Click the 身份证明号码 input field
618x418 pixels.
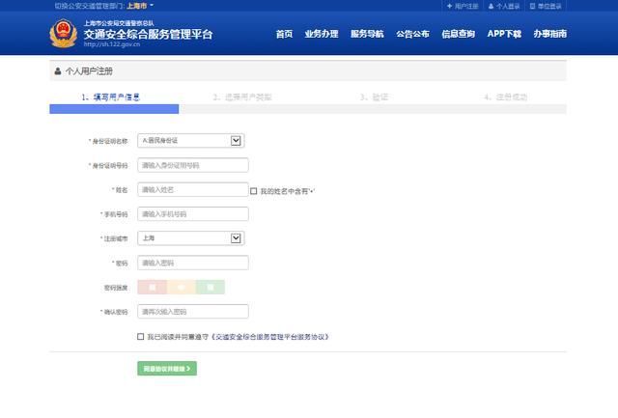[x=193, y=165]
